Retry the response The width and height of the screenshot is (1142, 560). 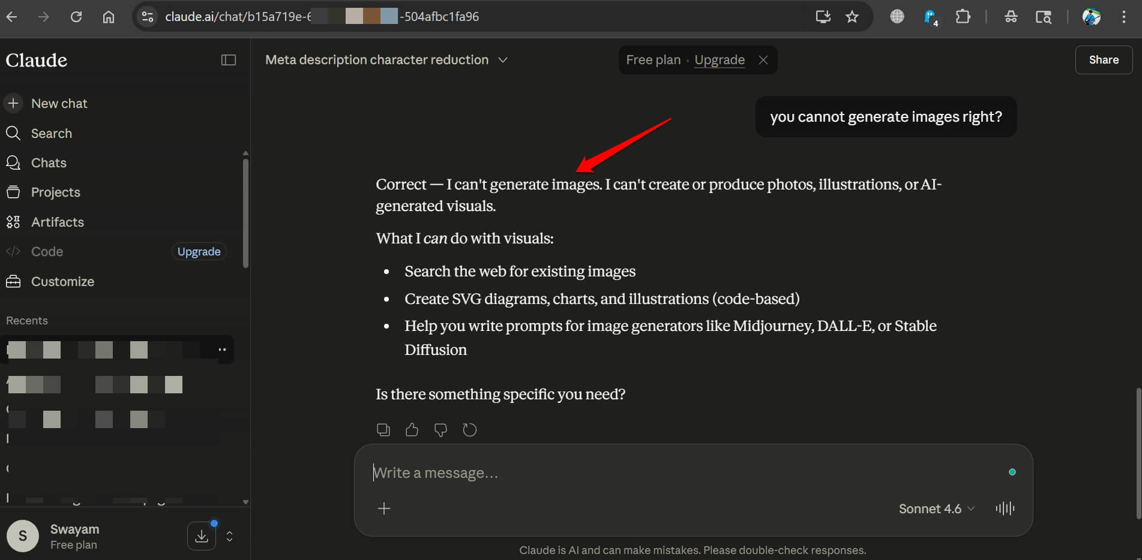click(469, 430)
